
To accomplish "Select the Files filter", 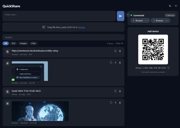I will (x=33, y=43).
